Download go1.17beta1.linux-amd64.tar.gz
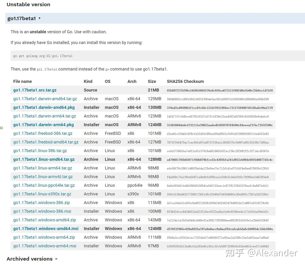 coord(44,159)
